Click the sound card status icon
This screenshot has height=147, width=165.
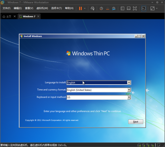152,145
